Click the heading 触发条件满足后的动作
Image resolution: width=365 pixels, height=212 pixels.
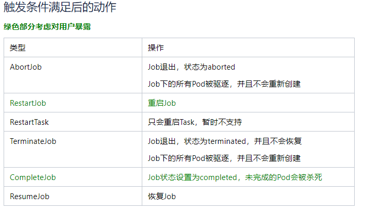pos(60,7)
